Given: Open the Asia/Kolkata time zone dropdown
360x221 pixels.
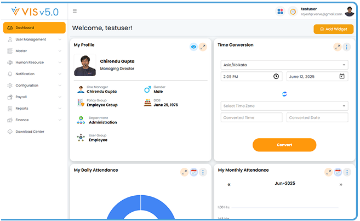Looking at the screenshot, I should (x=284, y=65).
